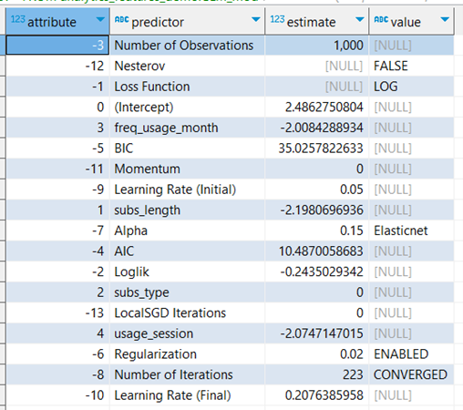The height and width of the screenshot is (410, 463).
Task: Click the CONVERGED value cell
Action: 411,374
